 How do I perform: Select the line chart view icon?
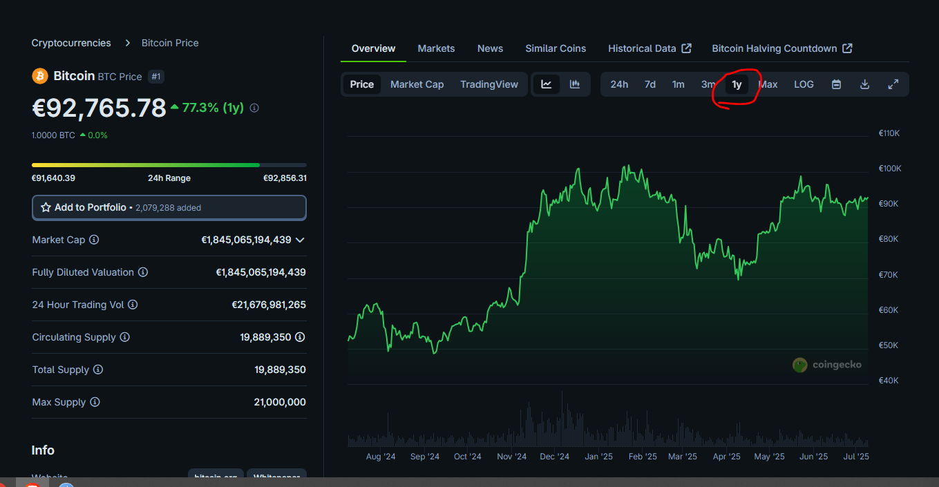click(x=547, y=84)
